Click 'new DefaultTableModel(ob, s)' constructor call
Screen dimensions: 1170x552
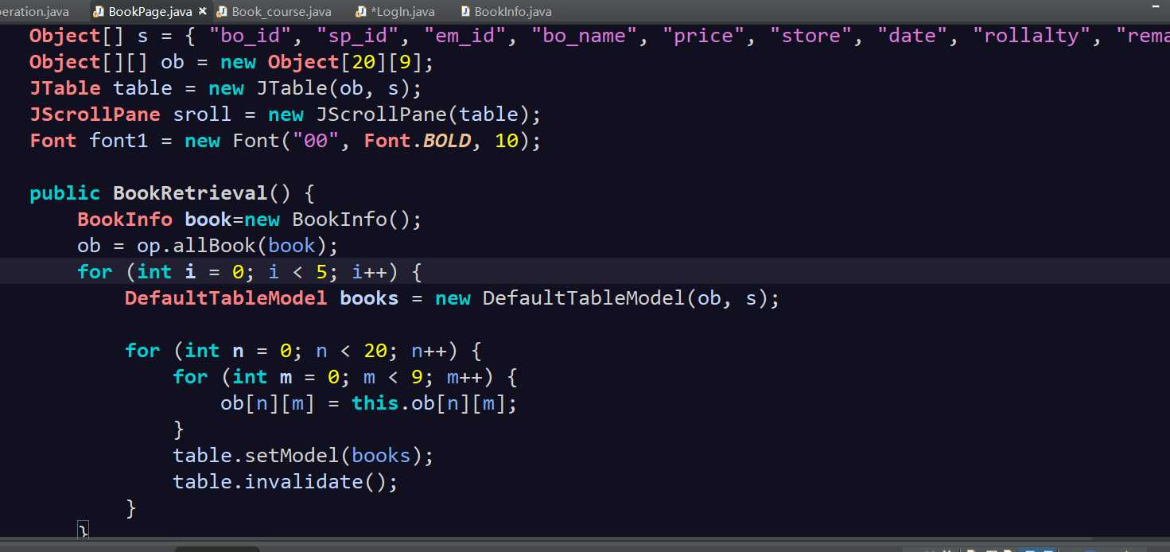click(602, 298)
